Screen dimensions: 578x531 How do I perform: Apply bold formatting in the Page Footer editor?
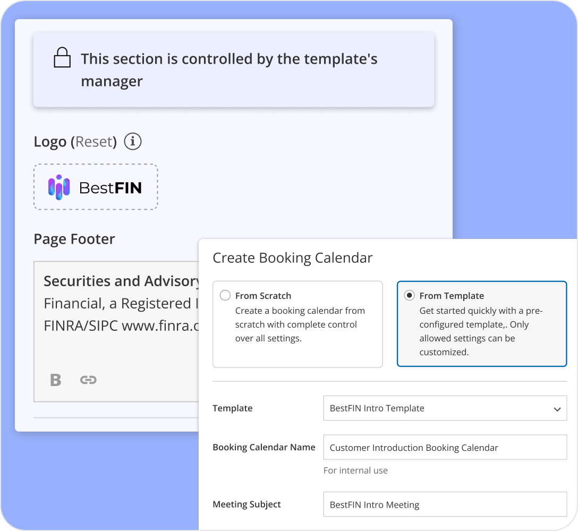click(x=55, y=380)
